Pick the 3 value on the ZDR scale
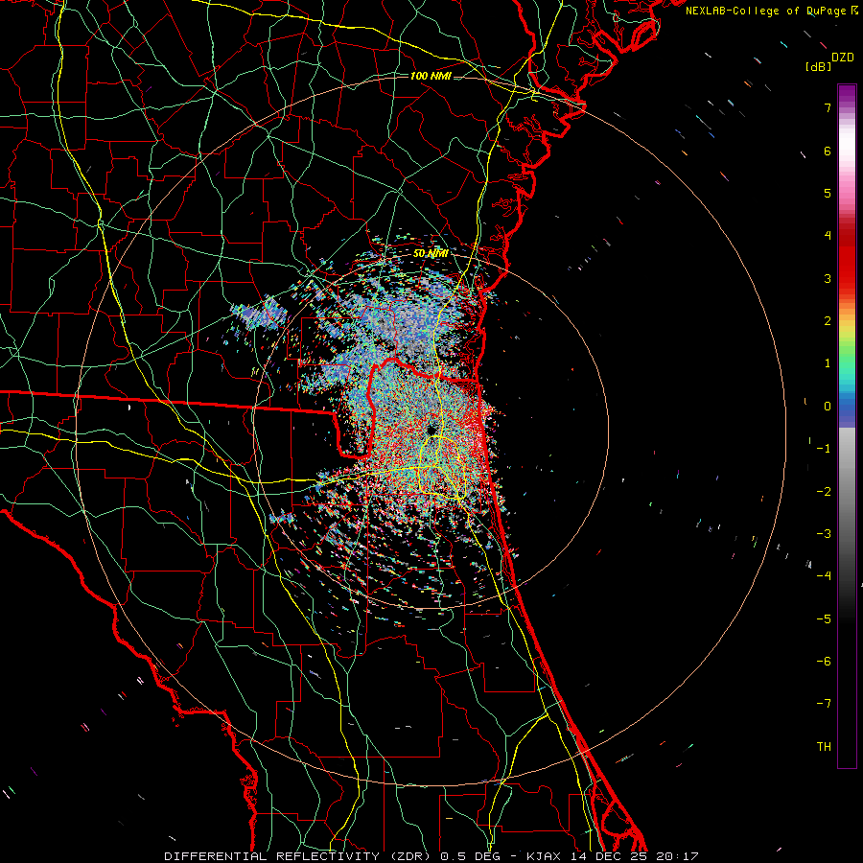863x863 pixels. click(x=828, y=278)
